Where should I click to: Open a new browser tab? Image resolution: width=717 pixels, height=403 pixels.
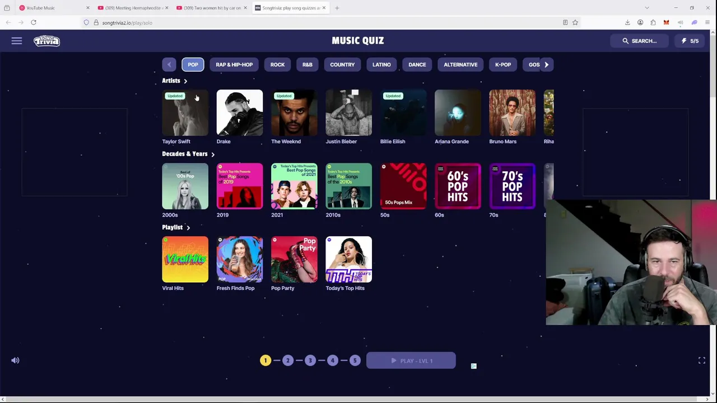tap(337, 8)
